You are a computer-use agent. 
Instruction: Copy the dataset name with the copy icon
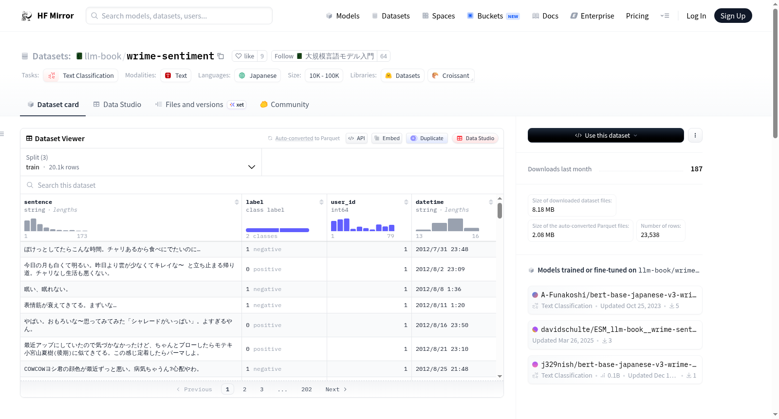click(x=221, y=56)
